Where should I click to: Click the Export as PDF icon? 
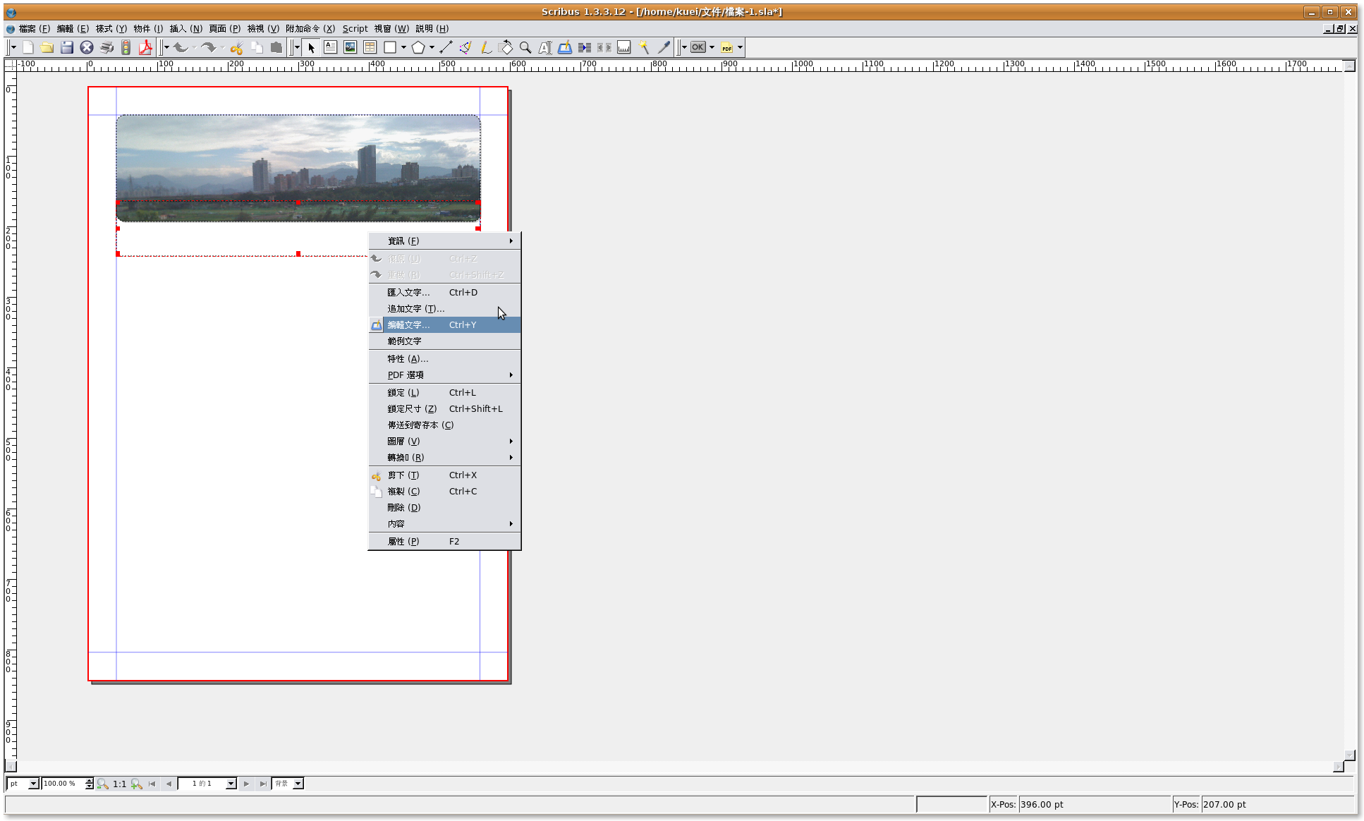[146, 47]
